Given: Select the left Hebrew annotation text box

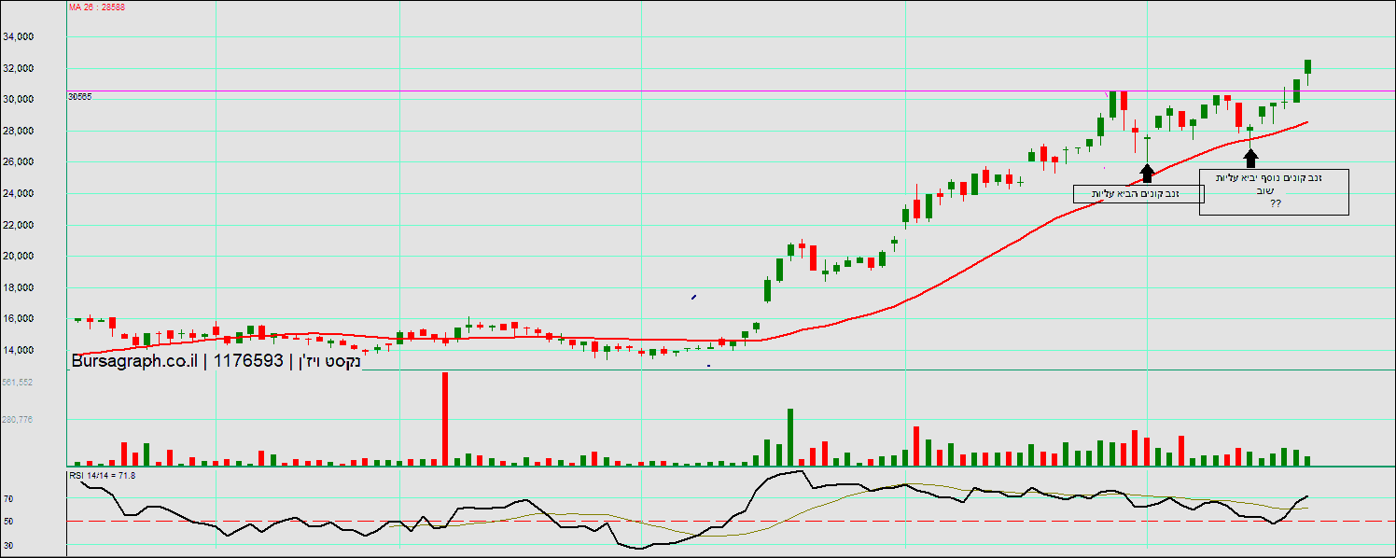Looking at the screenshot, I should 1138,193.
